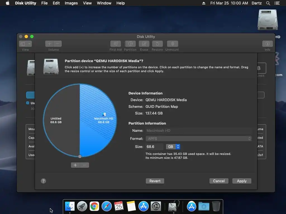This screenshot has width=286, height=214.
Task: Click the add Volume plus icon in toolbar
Action: tap(49, 44)
